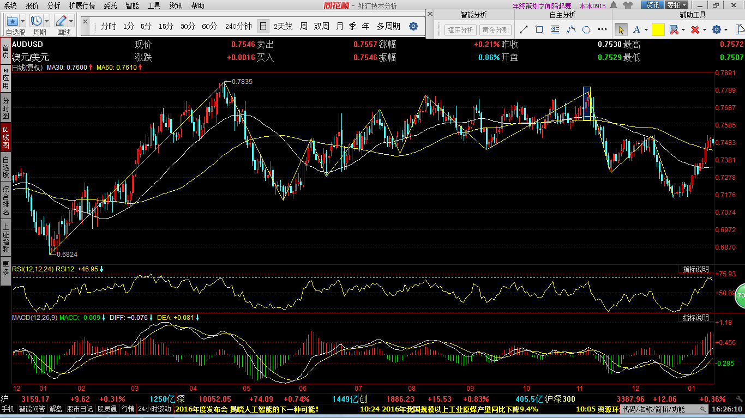
Task: Select the rectangle drawing tool
Action: tap(539, 30)
